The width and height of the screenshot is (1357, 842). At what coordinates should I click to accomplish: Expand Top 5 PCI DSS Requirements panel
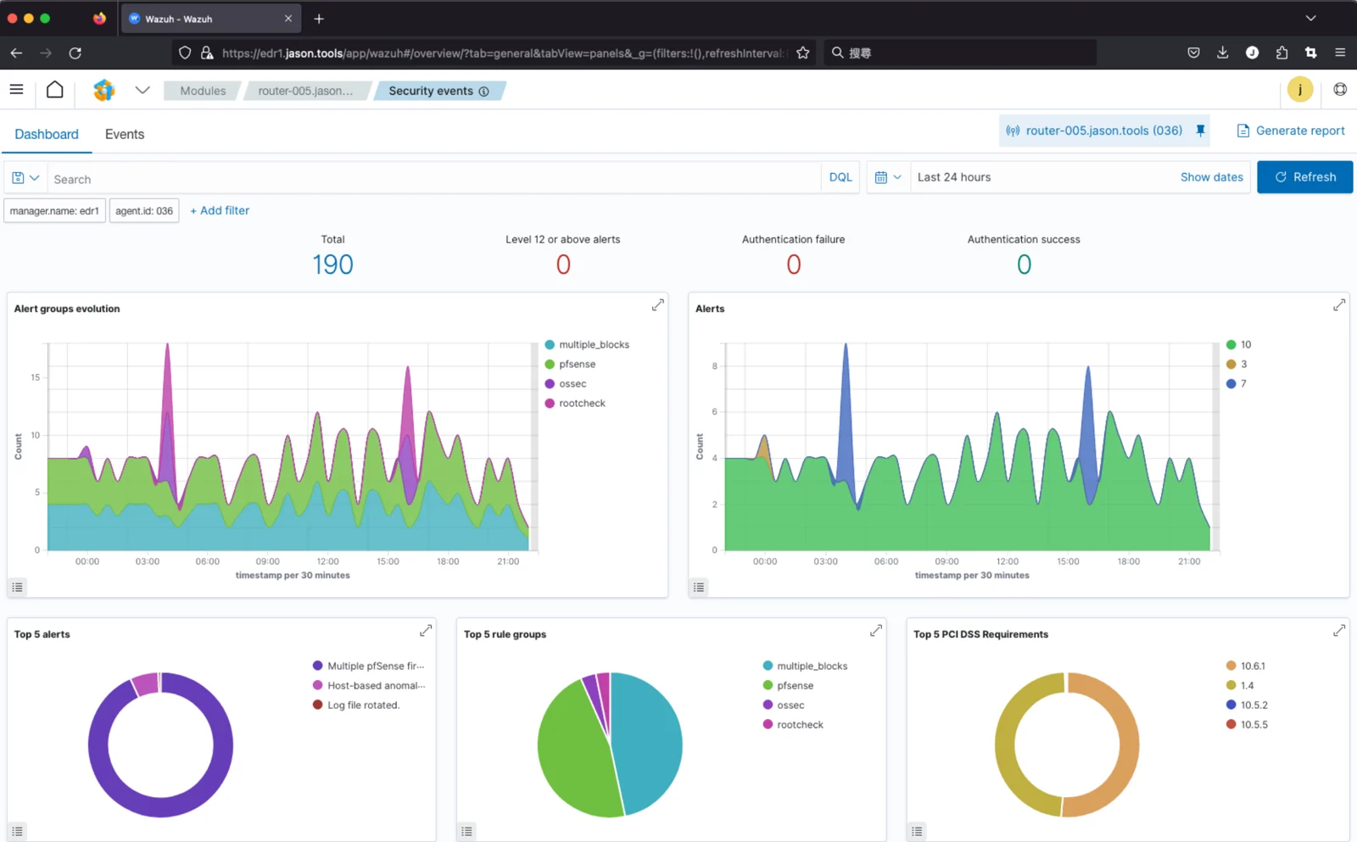point(1339,631)
